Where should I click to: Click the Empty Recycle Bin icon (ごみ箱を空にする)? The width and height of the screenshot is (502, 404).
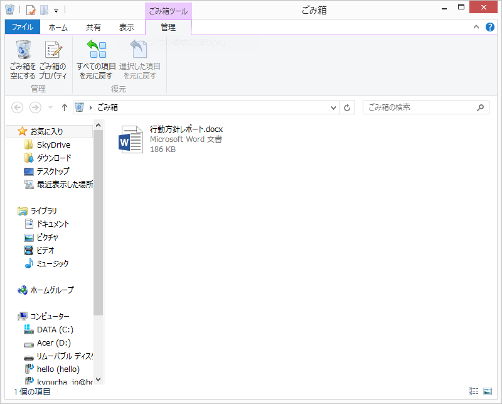(x=23, y=59)
